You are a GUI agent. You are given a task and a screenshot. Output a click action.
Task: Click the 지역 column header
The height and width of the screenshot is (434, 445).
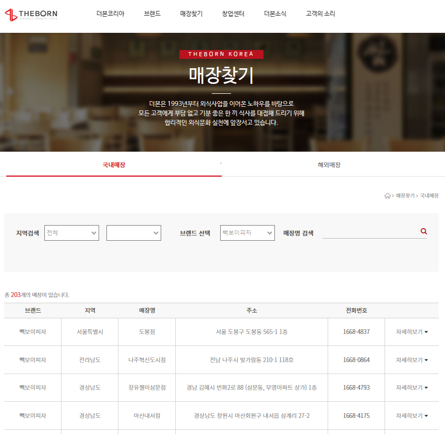pyautogui.click(x=90, y=311)
